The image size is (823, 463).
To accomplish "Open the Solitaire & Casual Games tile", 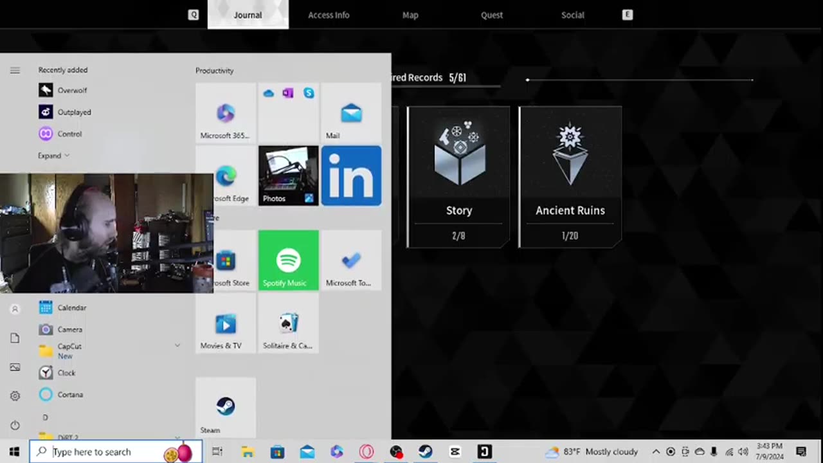I will point(288,323).
